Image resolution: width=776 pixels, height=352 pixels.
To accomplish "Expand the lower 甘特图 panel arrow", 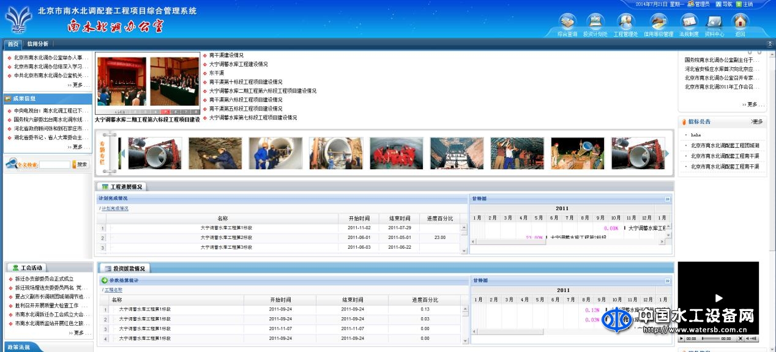I will click(x=668, y=280).
